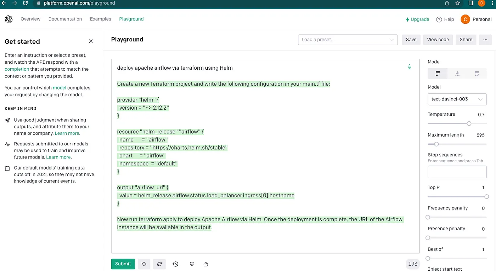This screenshot has height=271, width=496.
Task: Adjust the Temperature slider
Action: pyautogui.click(x=469, y=123)
